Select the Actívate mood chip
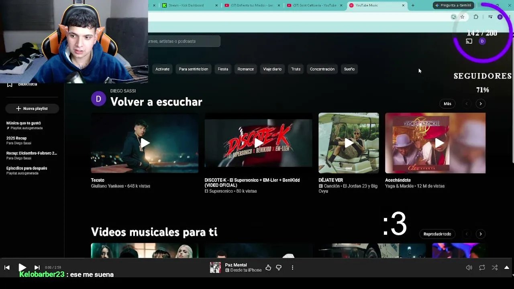 (163, 69)
